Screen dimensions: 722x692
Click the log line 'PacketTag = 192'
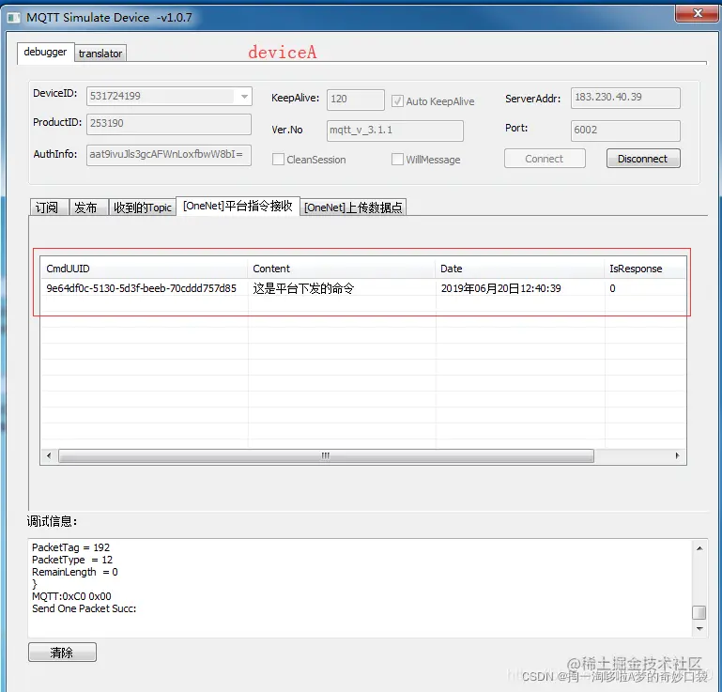pos(71,547)
